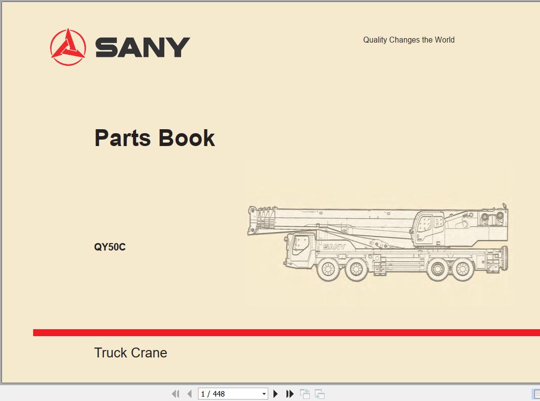This screenshot has width=540, height=401.
Task: Open the page number dropdown arrow
Action: pos(264,394)
